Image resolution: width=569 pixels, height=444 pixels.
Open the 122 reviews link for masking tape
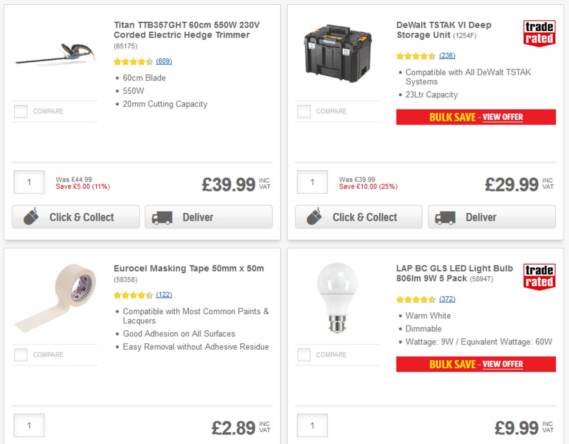[x=164, y=295]
